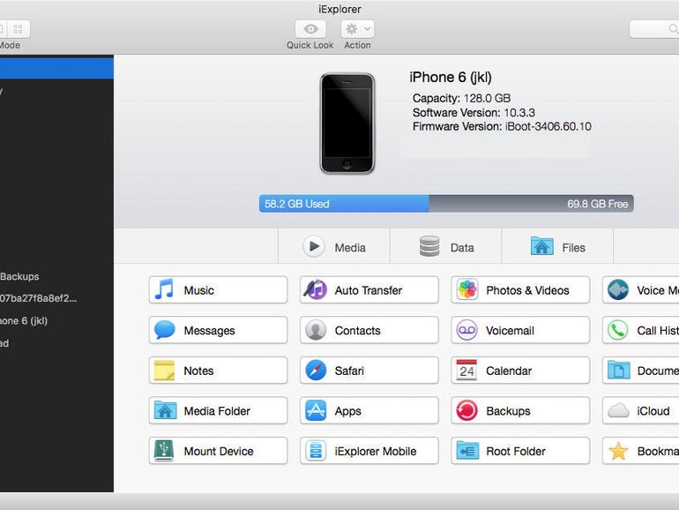Screen dimensions: 679x510
Task: Click the 58.2 GB Used storage bar
Action: pos(344,204)
